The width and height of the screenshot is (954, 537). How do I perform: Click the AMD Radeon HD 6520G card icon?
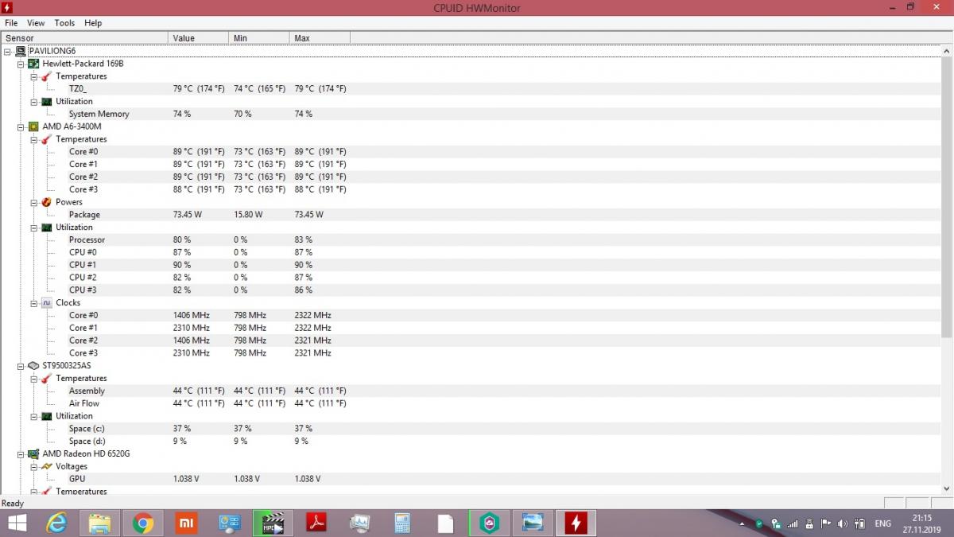33,453
